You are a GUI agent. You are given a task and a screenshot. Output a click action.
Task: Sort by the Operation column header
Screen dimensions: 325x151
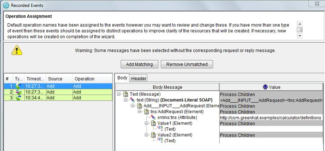[x=92, y=79]
